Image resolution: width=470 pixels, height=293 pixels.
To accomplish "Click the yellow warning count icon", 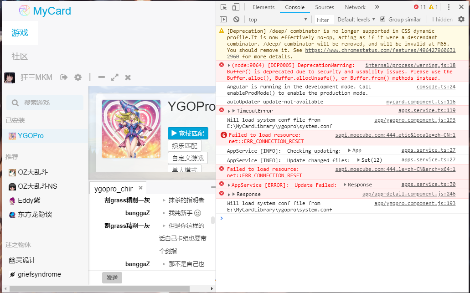I will coord(431,7).
